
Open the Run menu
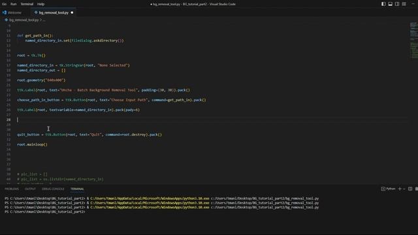[x=13, y=4]
